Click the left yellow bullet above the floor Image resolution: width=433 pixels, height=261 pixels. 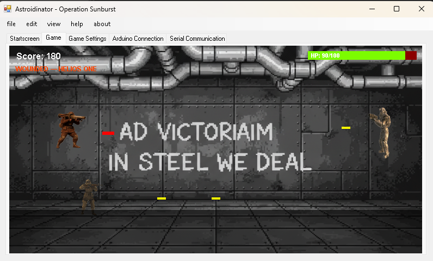(162, 198)
